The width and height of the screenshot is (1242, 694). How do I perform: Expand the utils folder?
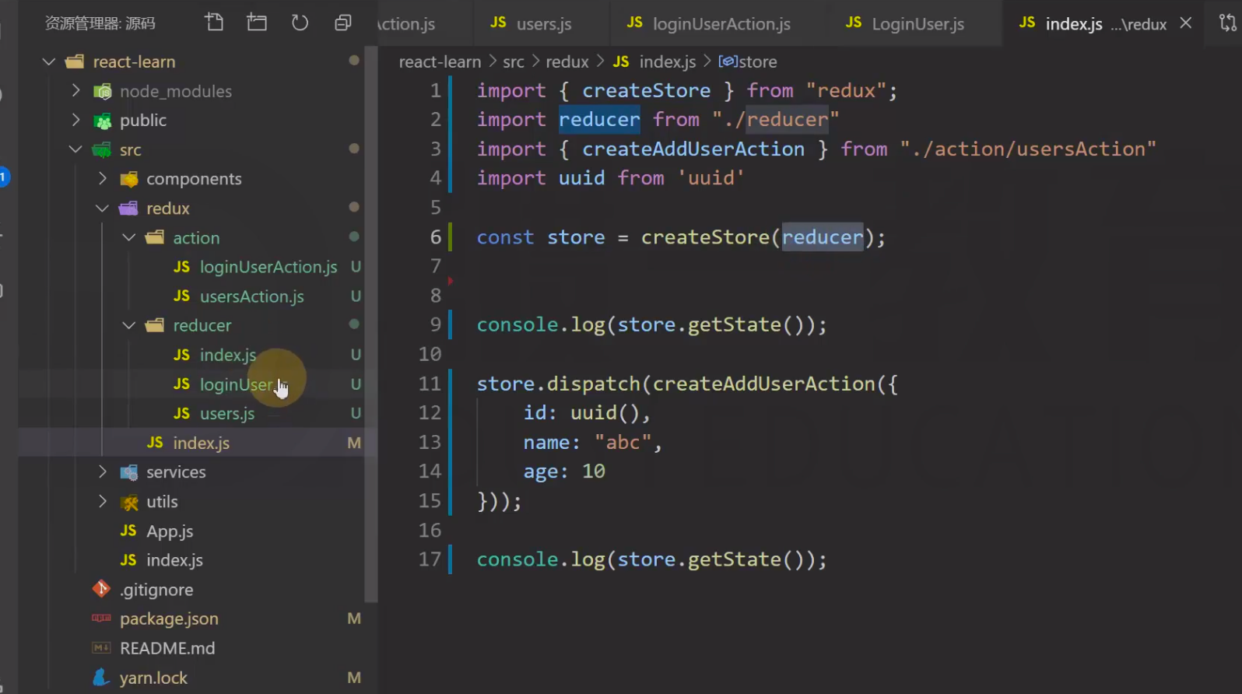103,501
